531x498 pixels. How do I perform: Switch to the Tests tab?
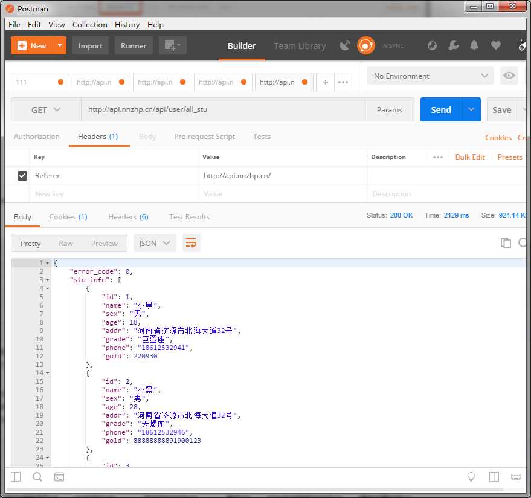click(x=262, y=137)
